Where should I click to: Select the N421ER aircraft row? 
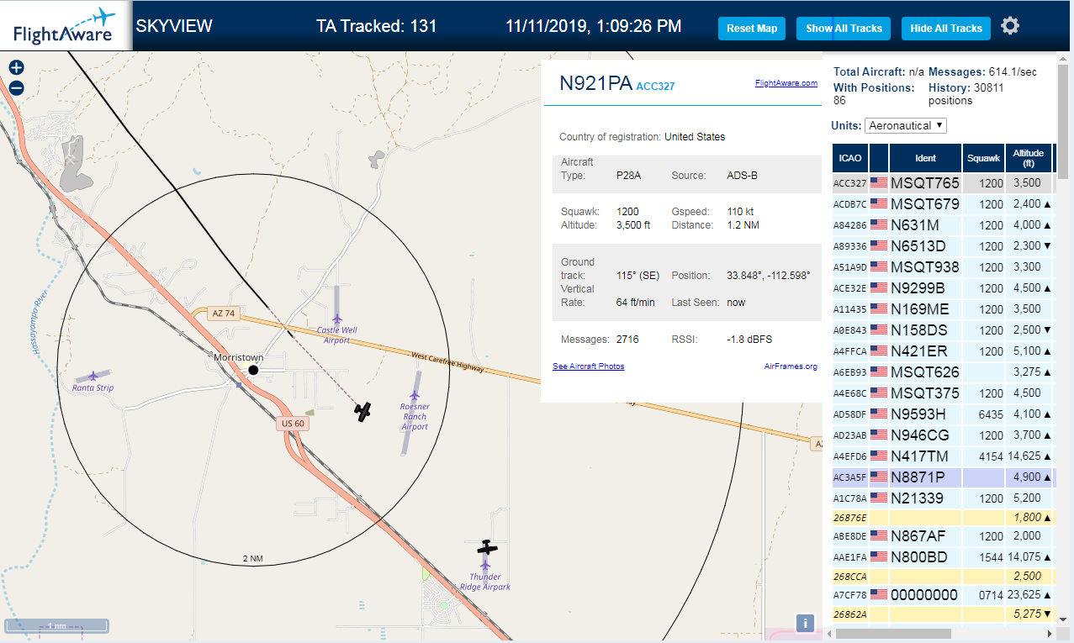pyautogui.click(x=942, y=351)
